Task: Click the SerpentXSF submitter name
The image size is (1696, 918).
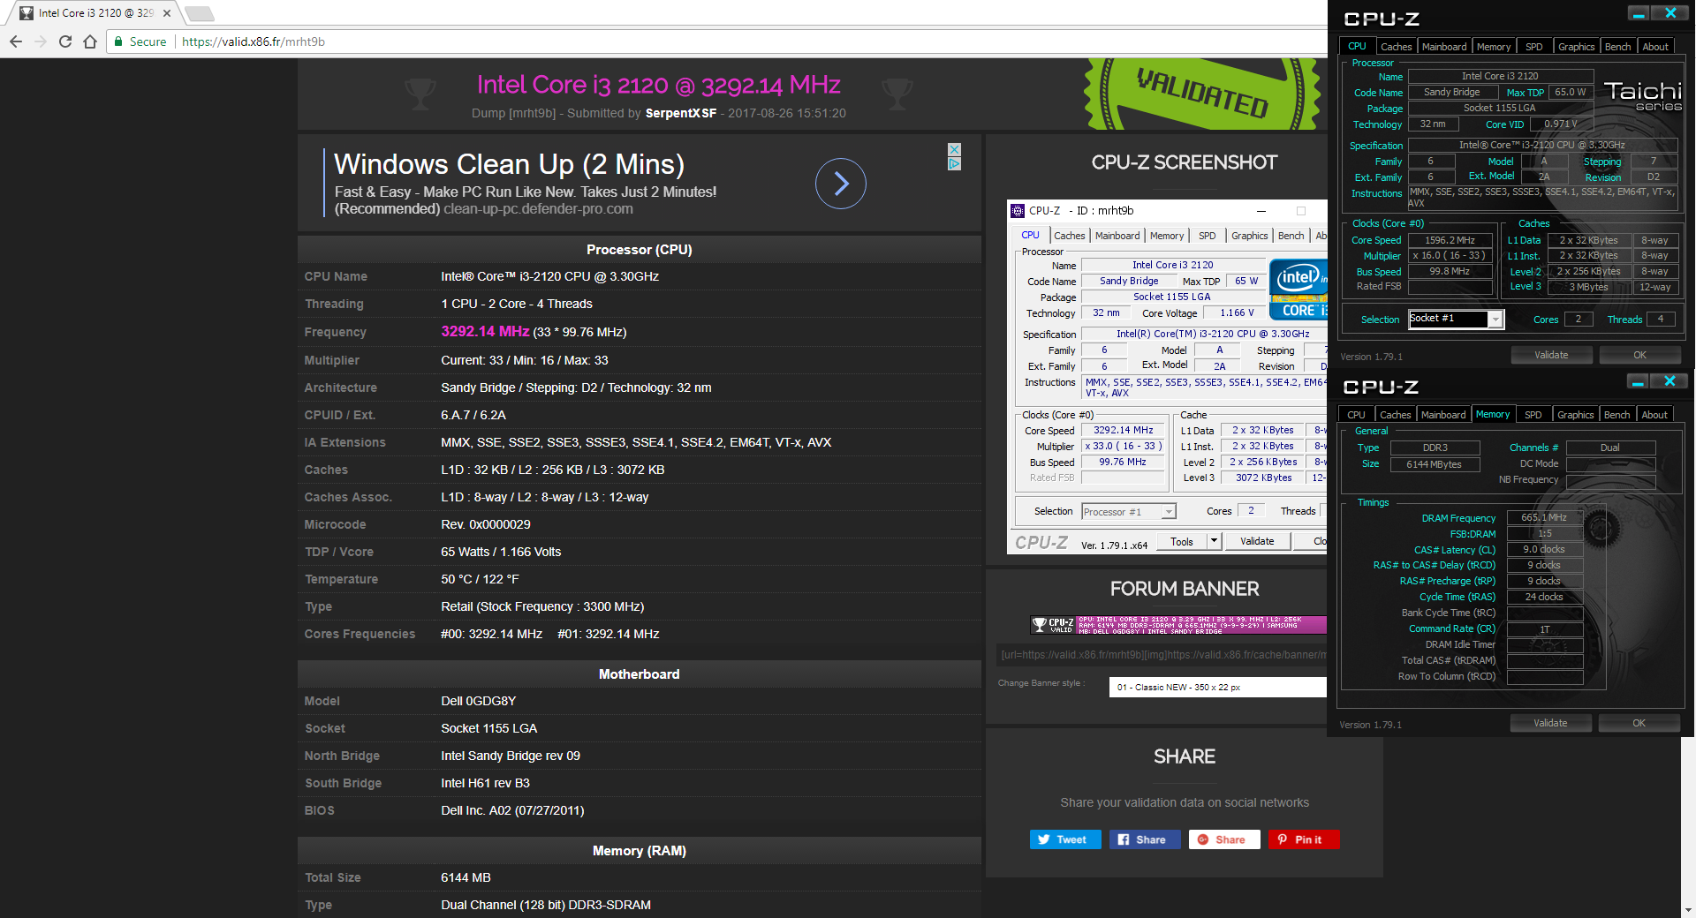Action: coord(680,113)
